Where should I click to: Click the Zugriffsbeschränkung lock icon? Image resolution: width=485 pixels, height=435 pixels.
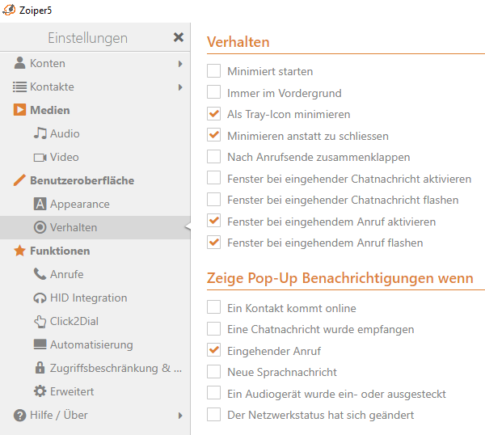click(40, 368)
